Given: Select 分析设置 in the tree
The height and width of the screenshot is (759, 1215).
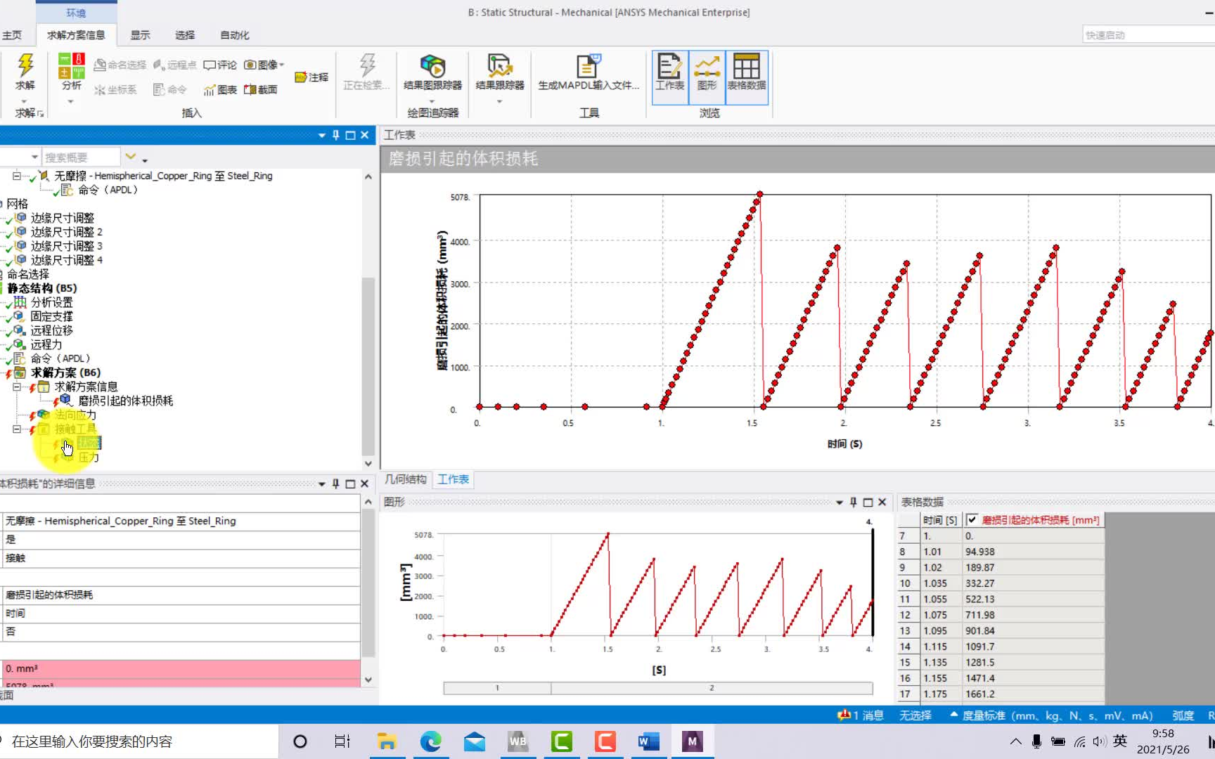Looking at the screenshot, I should tap(51, 302).
